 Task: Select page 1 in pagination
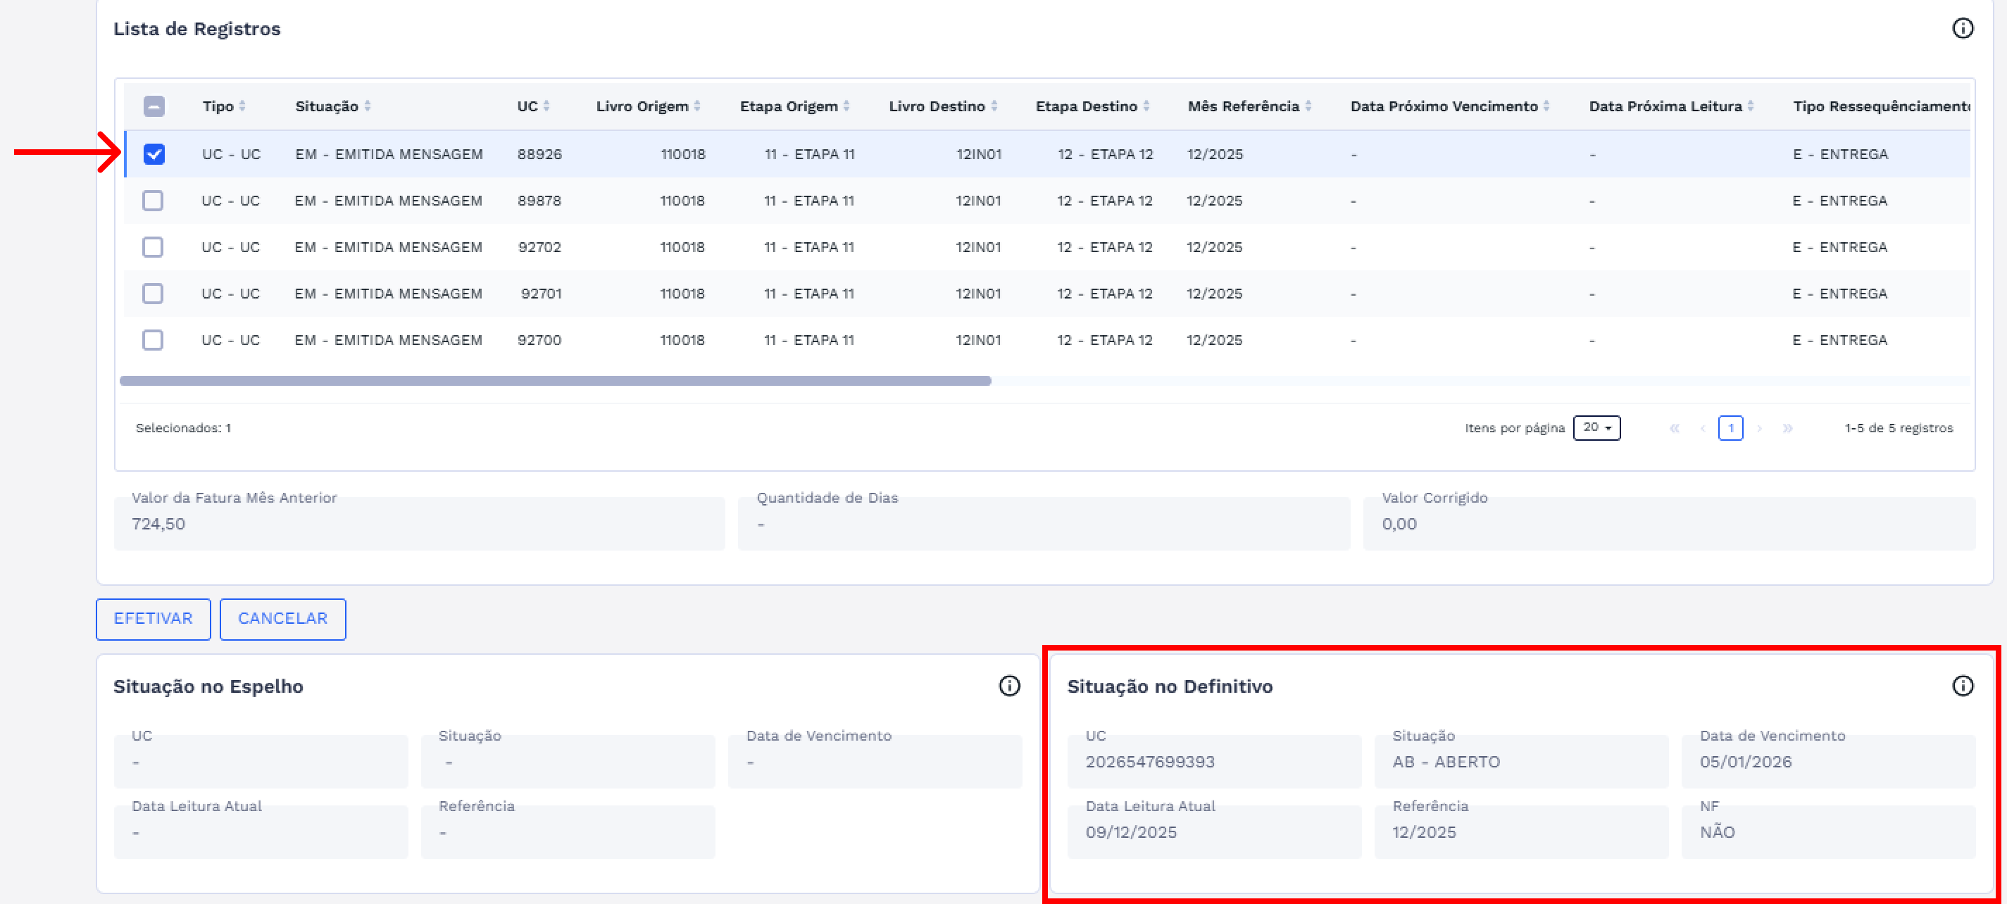(x=1730, y=428)
